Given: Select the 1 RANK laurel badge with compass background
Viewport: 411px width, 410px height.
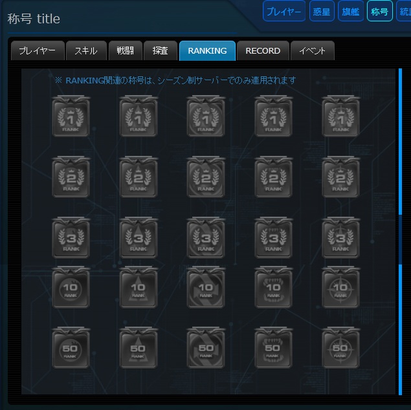Looking at the screenshot, I should coord(340,116).
